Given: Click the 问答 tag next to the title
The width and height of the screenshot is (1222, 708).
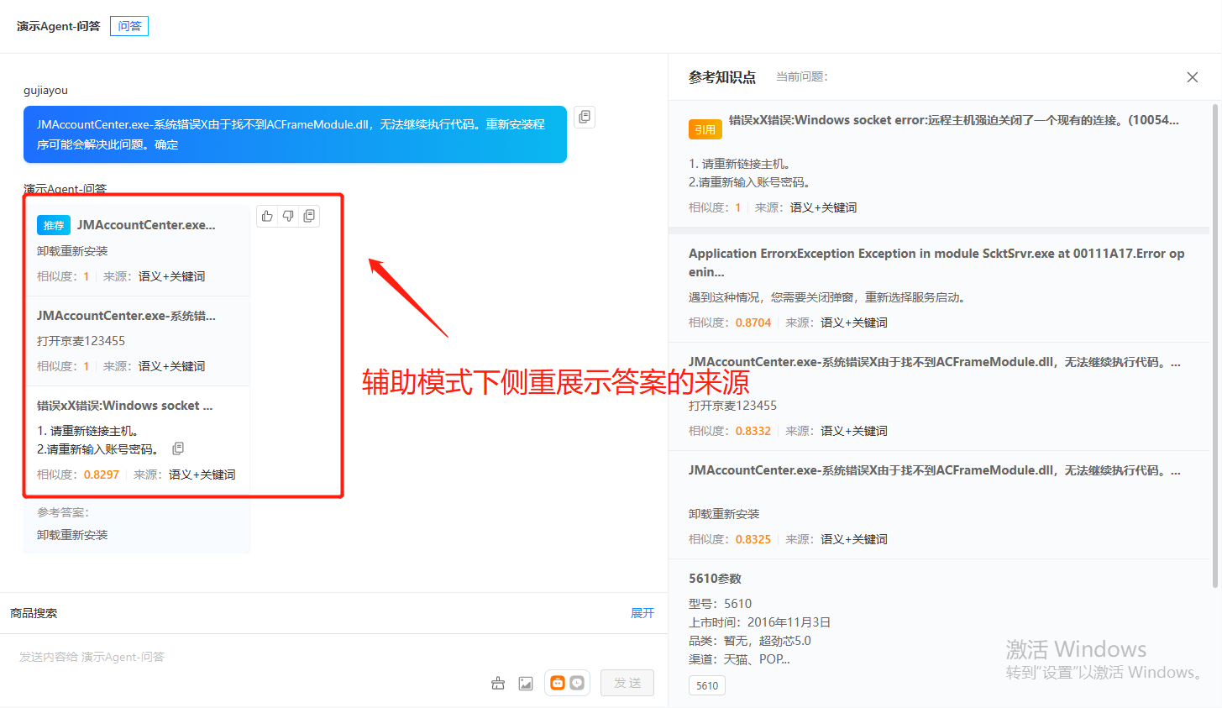Looking at the screenshot, I should click(129, 26).
